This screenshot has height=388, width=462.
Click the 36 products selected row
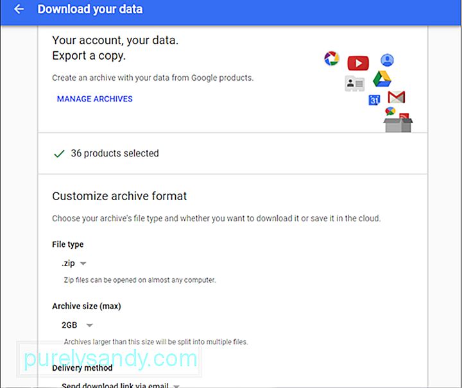(232, 153)
